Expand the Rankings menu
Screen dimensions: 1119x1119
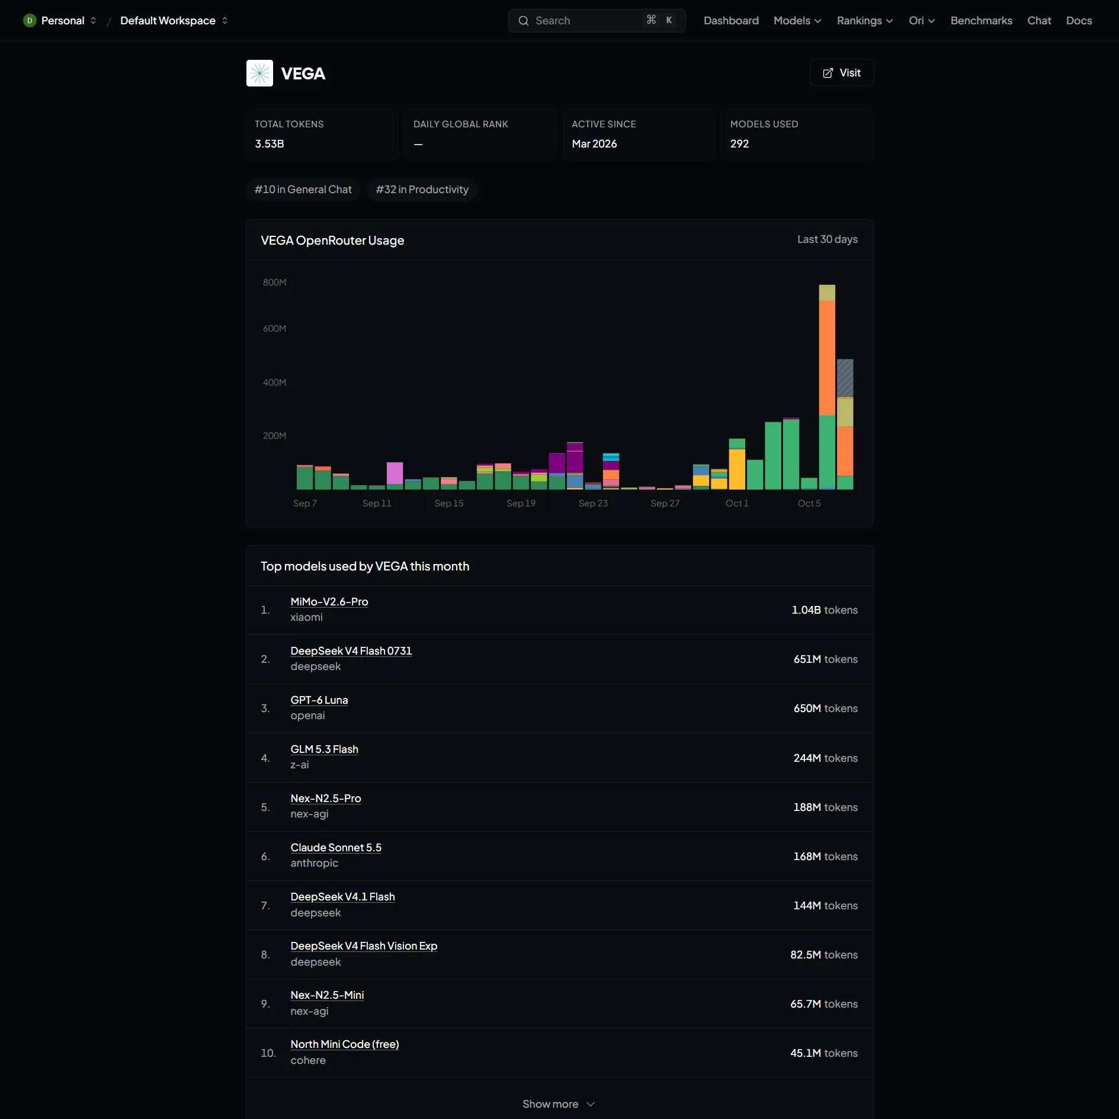point(865,21)
